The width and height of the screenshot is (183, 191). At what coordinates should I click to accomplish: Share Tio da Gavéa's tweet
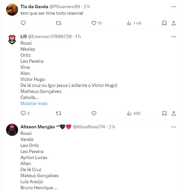tap(174, 23)
